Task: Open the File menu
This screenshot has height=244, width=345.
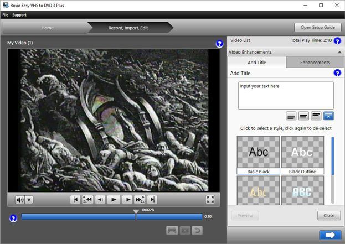Action: point(6,15)
